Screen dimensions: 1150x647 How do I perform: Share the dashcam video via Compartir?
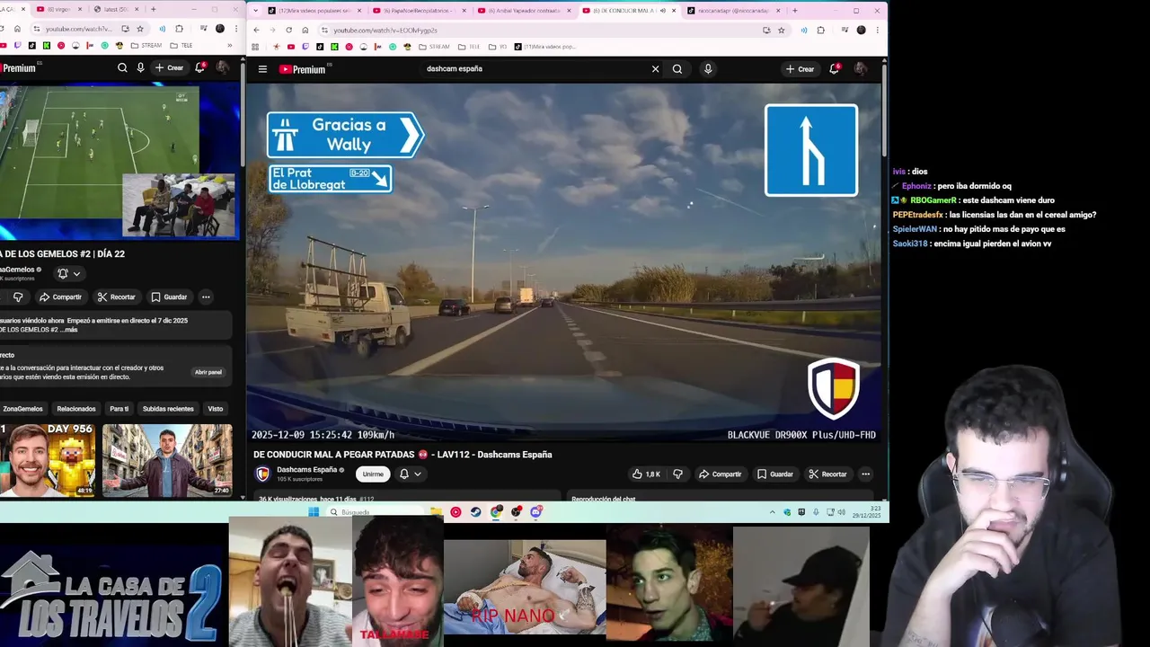click(721, 474)
